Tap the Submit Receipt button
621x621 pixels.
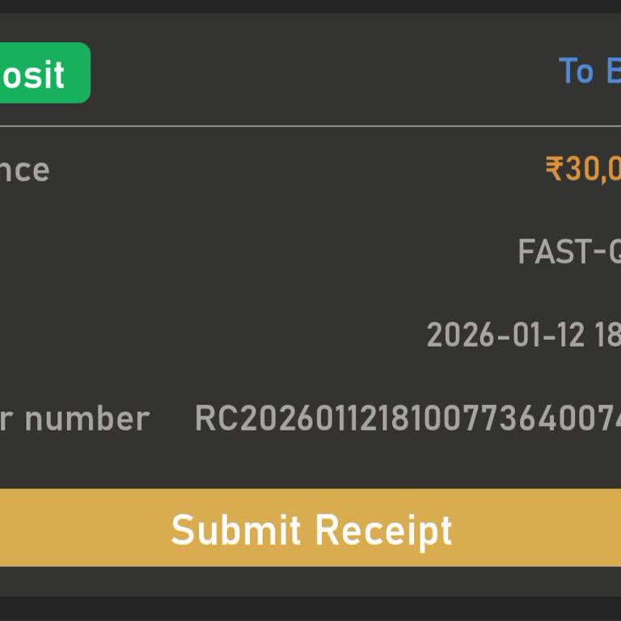click(310, 528)
